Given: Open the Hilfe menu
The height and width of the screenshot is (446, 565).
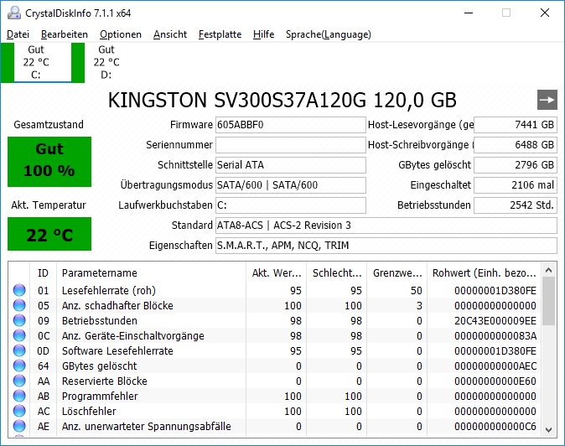Looking at the screenshot, I should [x=264, y=34].
